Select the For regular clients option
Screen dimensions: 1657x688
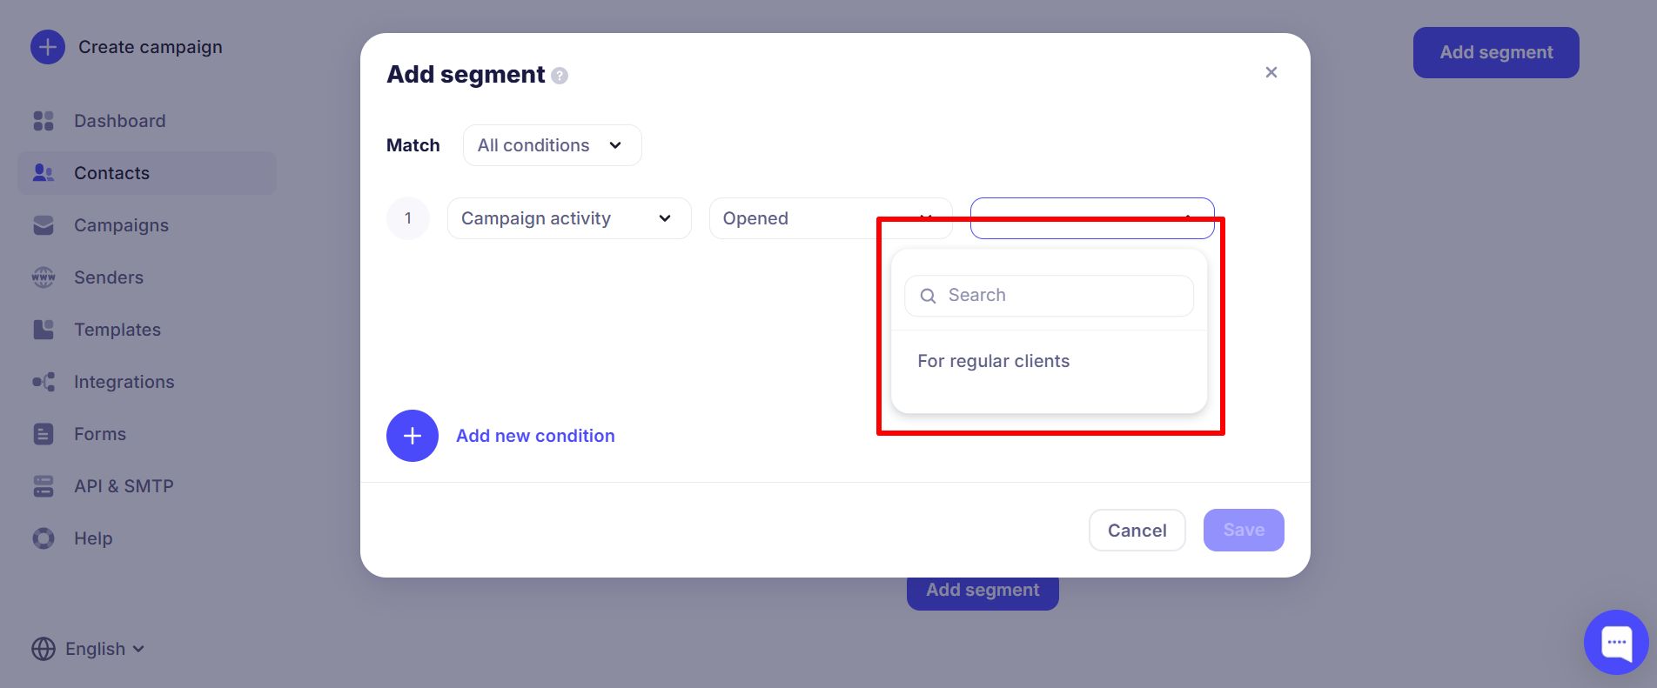tap(993, 361)
